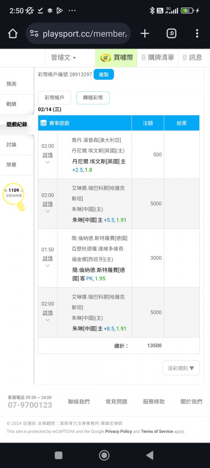This screenshot has width=210, height=468.
Task: Open the browser three-dot menu
Action: (197, 33)
